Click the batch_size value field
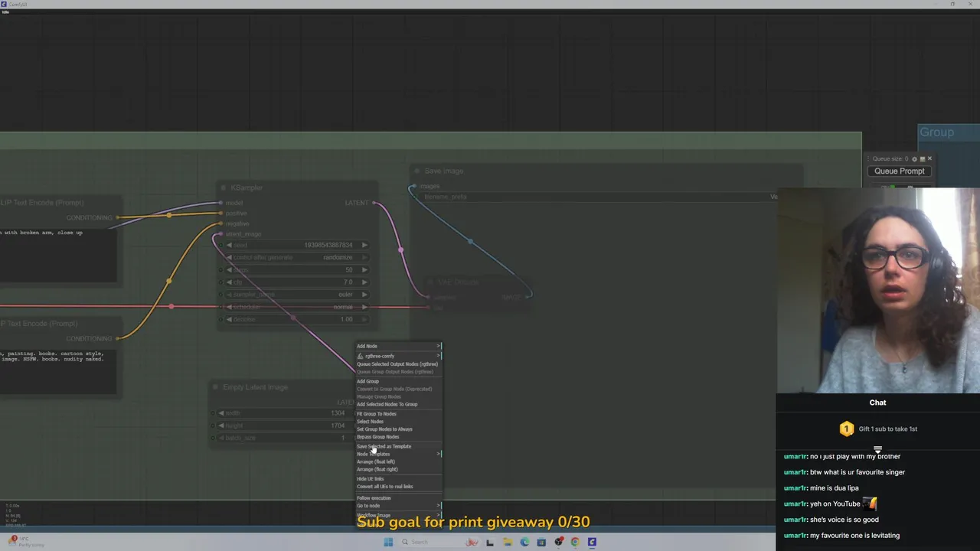Screen dimensions: 980x551 [x=285, y=438]
